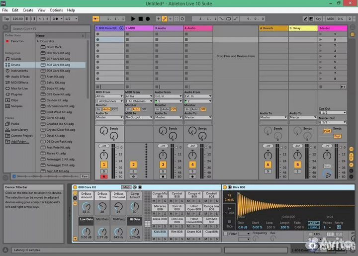Open the Create menu
Image resolution: width=358 pixels, height=256 pixels.
(28, 10)
